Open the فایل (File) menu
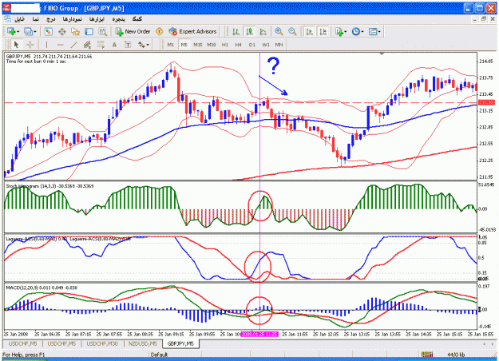499x361 pixels. click(19, 19)
